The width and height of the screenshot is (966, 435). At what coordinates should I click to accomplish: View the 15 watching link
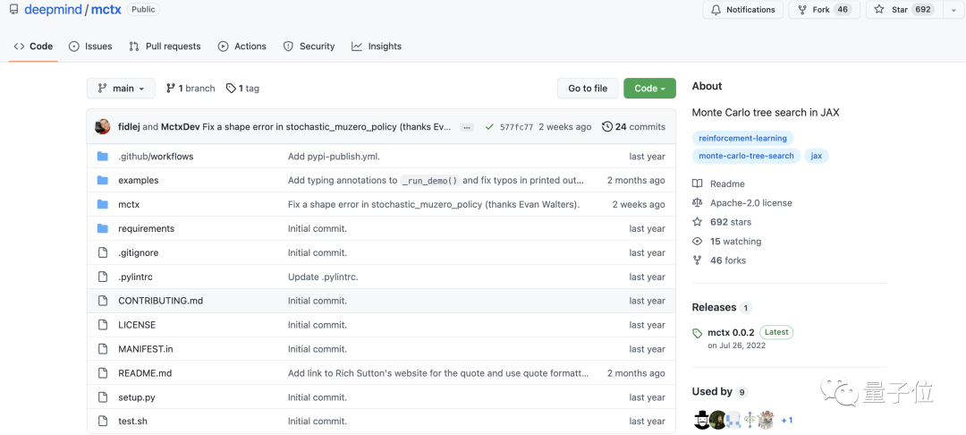coord(727,241)
